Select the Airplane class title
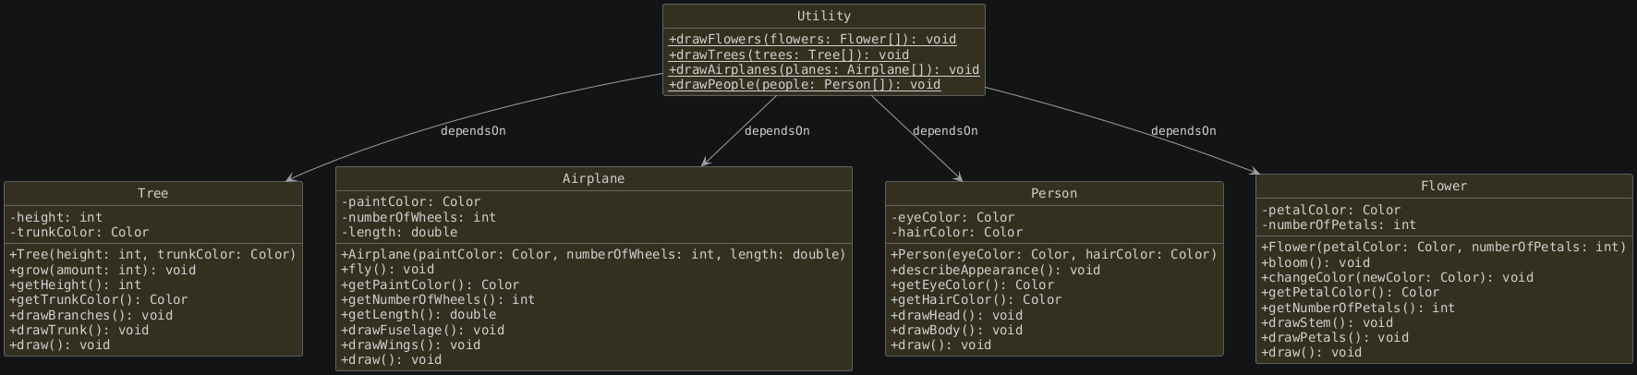The height and width of the screenshot is (375, 1637). 594,178
